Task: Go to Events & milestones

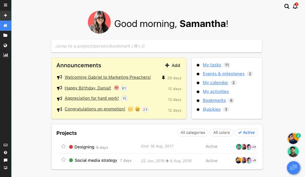Action: click(224, 74)
